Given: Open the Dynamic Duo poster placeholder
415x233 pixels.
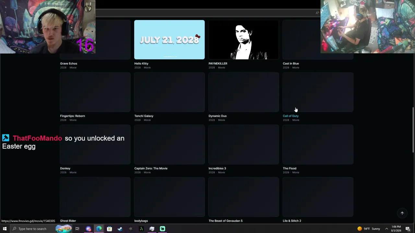Looking at the screenshot, I should (243, 92).
